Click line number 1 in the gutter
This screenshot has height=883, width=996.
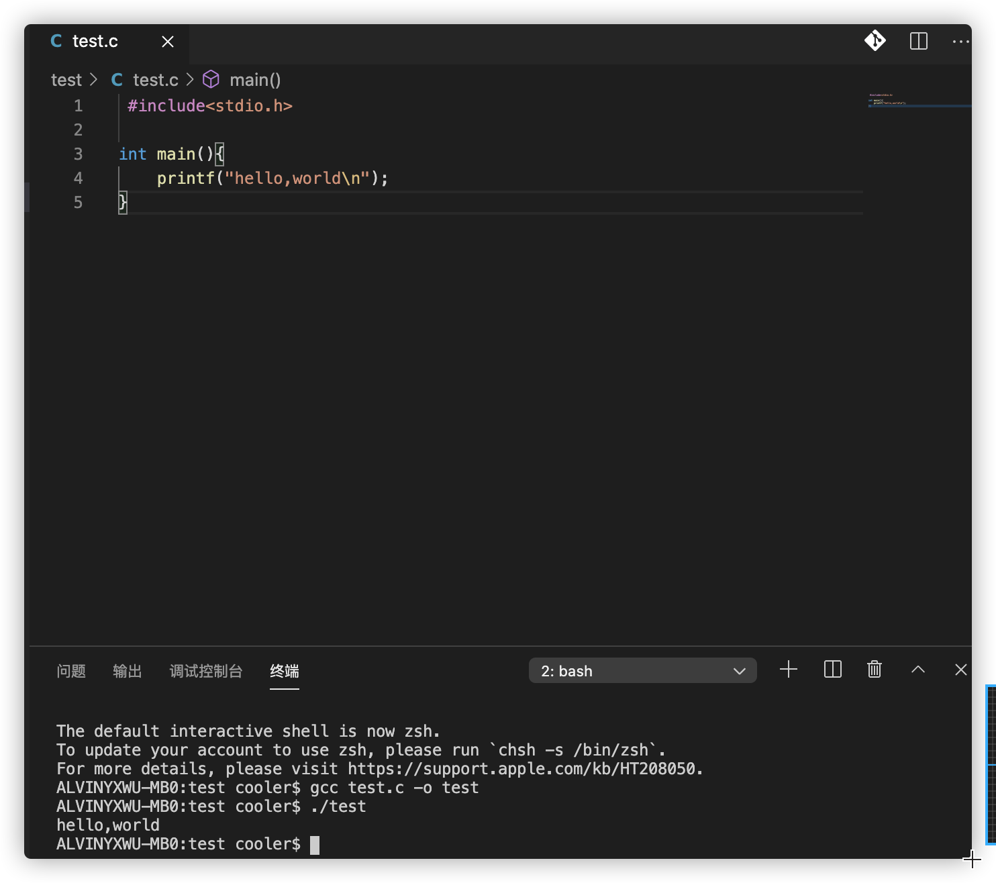point(79,106)
